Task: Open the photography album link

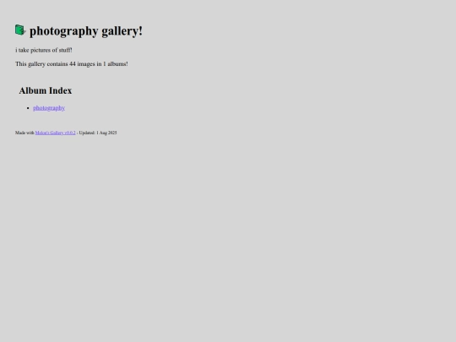Action: 49,108
